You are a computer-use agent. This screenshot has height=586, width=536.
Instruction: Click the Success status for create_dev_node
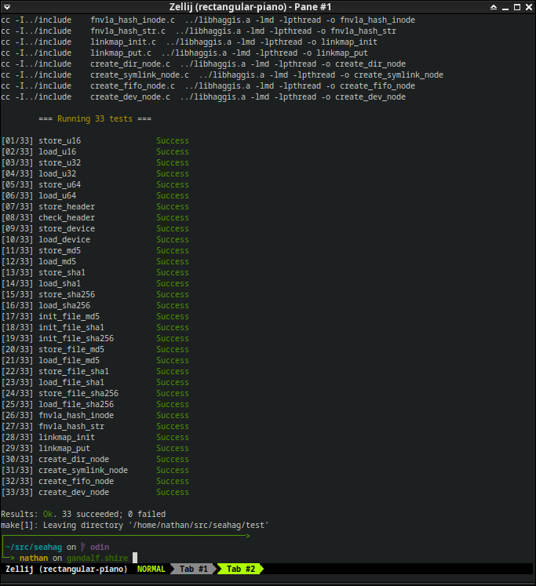point(172,492)
